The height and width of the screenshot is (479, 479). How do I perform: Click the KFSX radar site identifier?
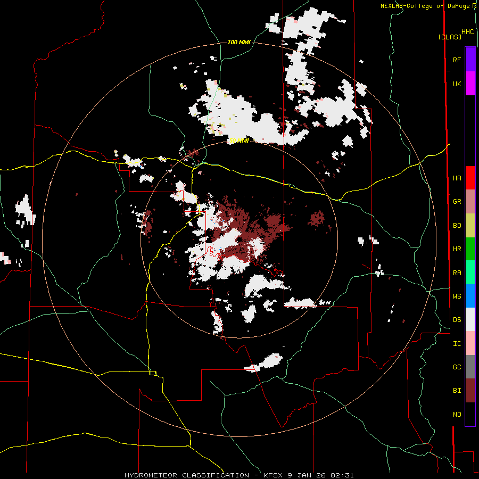pyautogui.click(x=274, y=475)
